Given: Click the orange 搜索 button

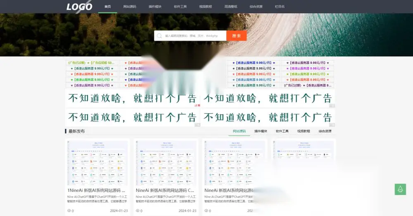Looking at the screenshot, I should tap(237, 36).
